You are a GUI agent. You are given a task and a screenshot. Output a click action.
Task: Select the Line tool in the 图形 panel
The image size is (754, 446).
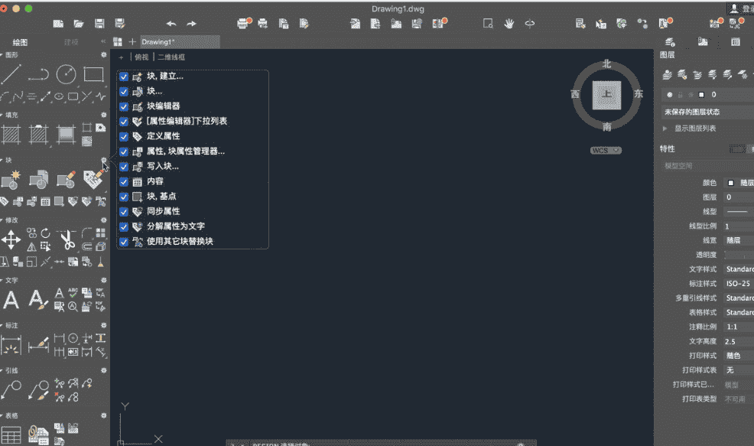pos(11,74)
